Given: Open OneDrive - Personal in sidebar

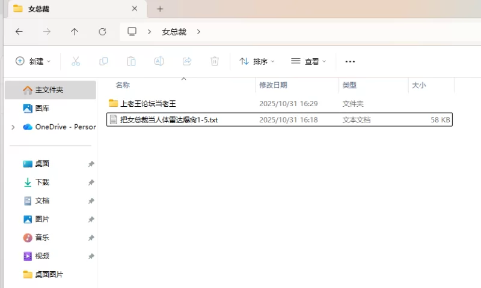Looking at the screenshot, I should click(59, 127).
